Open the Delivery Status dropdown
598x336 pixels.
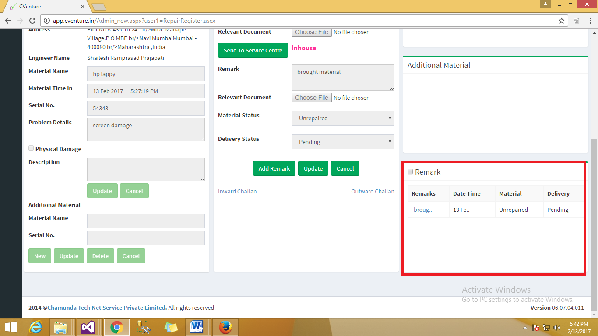(343, 142)
